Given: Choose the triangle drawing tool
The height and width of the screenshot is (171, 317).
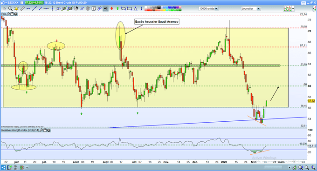Looking at the screenshot, I should click(x=135, y=9).
